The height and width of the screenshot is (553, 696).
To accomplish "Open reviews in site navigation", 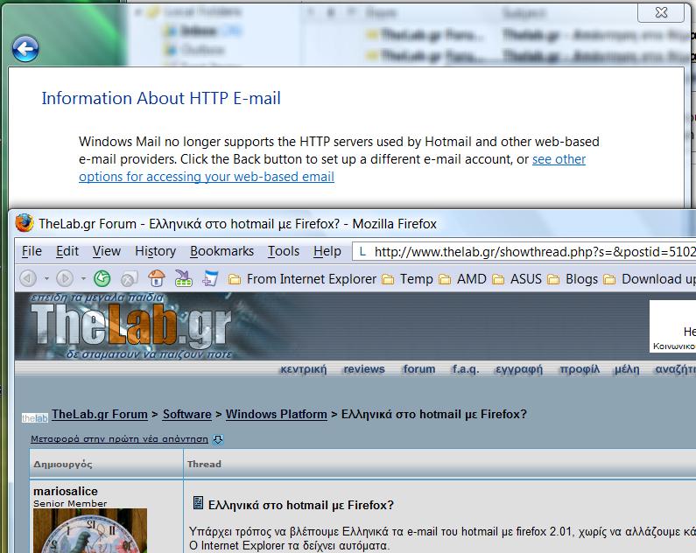I will coord(364,369).
